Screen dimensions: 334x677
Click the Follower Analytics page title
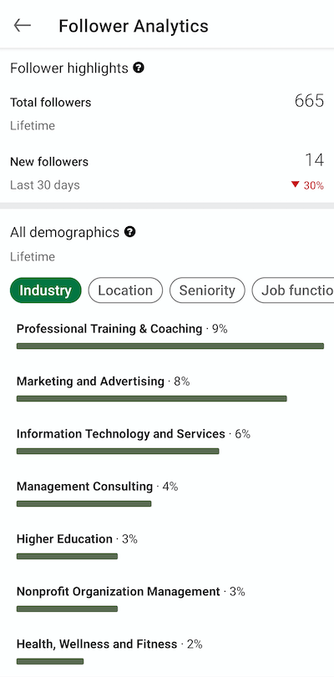(134, 26)
